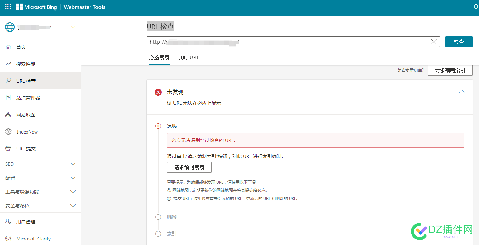Click the 重要提示 hint line
479x245 pixels.
pos(211,182)
